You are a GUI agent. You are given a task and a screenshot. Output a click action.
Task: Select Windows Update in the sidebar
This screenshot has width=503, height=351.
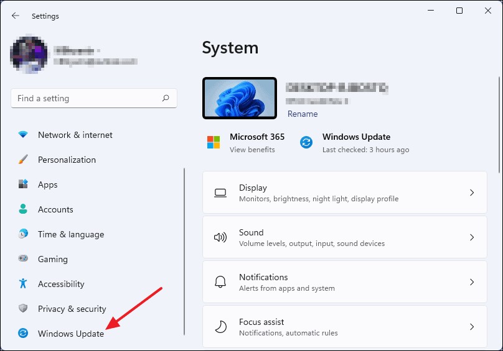71,334
